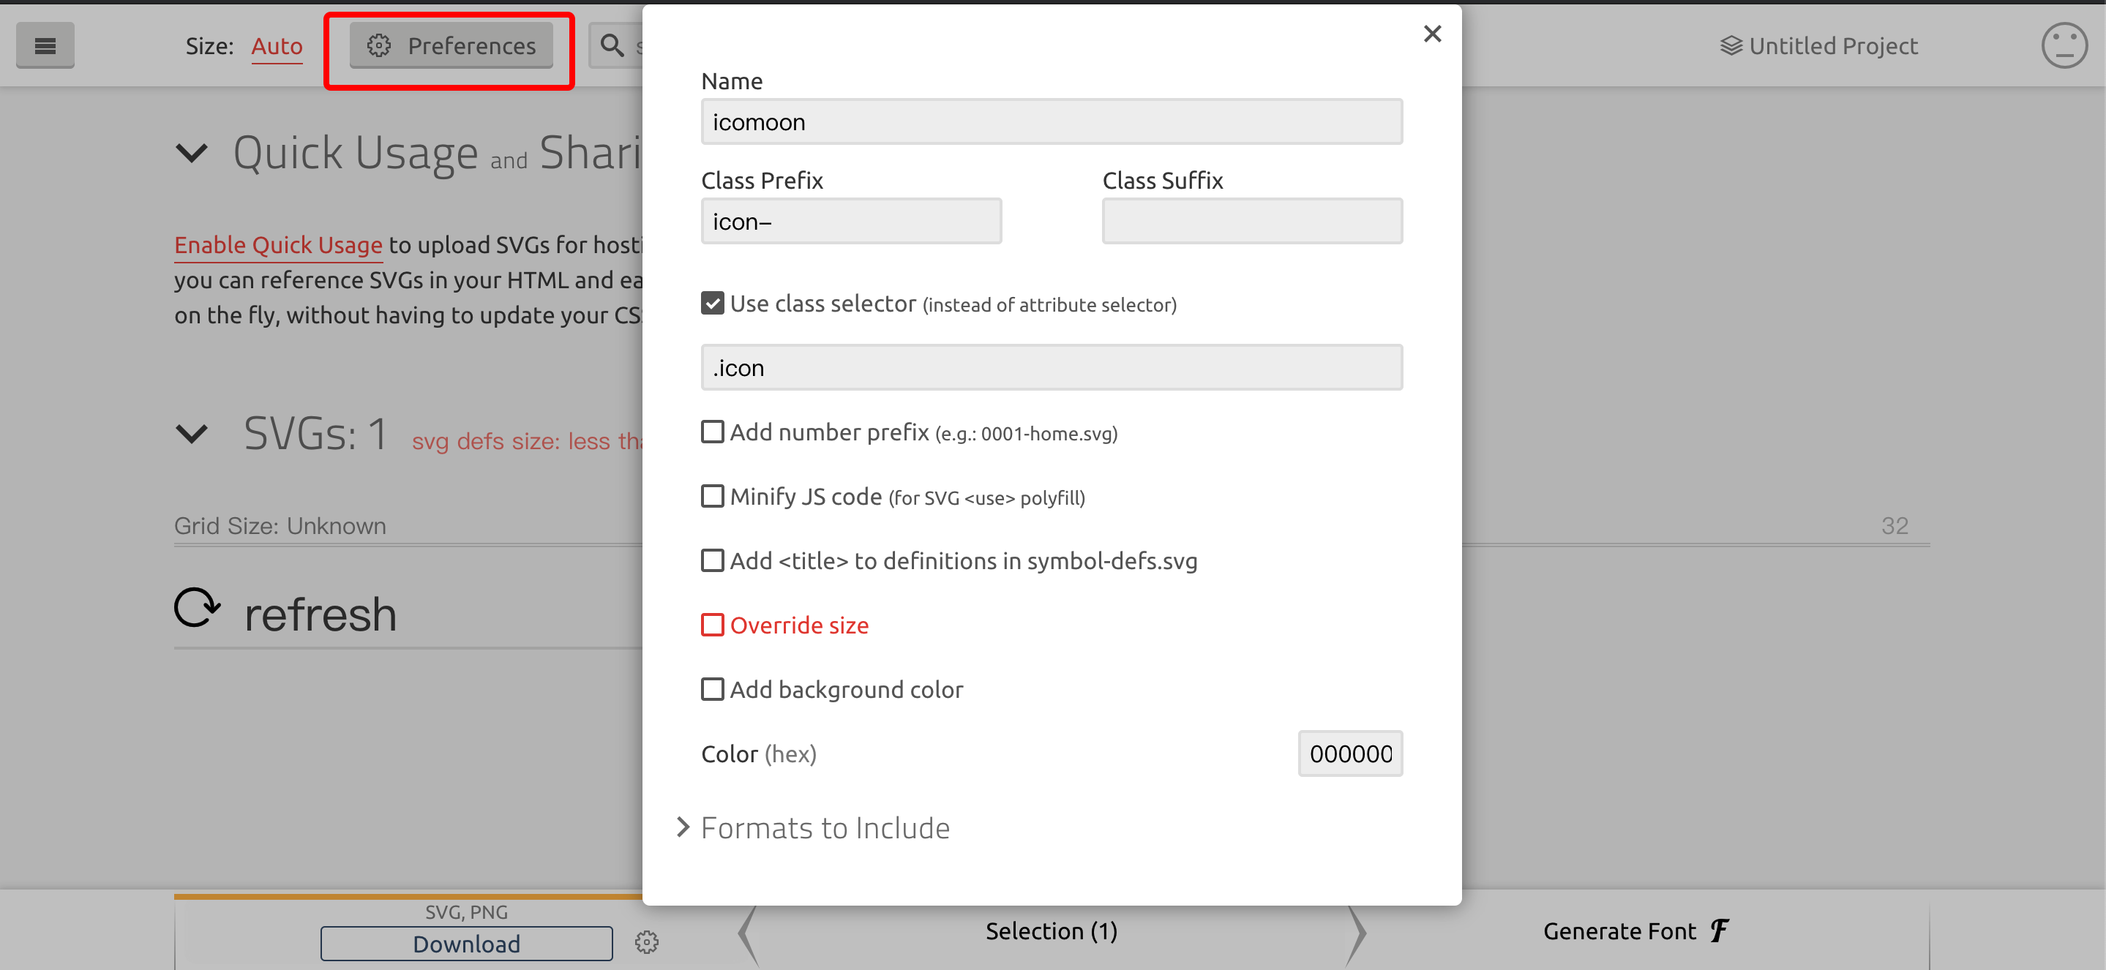Select the refresh glyph icon
The height and width of the screenshot is (970, 2106).
[x=198, y=609]
